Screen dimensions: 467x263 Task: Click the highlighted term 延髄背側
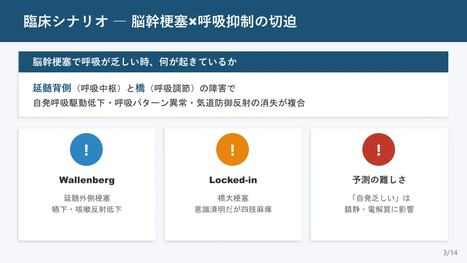click(x=52, y=88)
